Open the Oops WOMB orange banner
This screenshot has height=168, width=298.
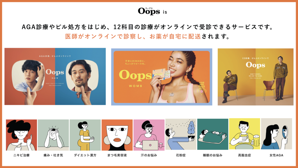pos(162,77)
